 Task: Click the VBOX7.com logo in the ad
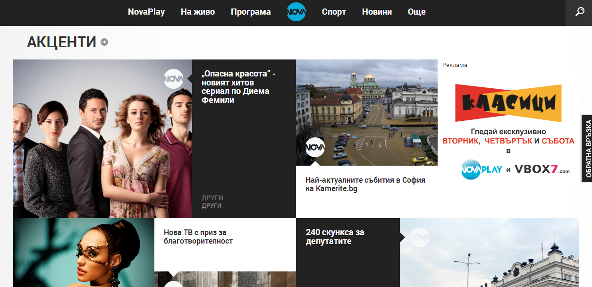tap(542, 169)
